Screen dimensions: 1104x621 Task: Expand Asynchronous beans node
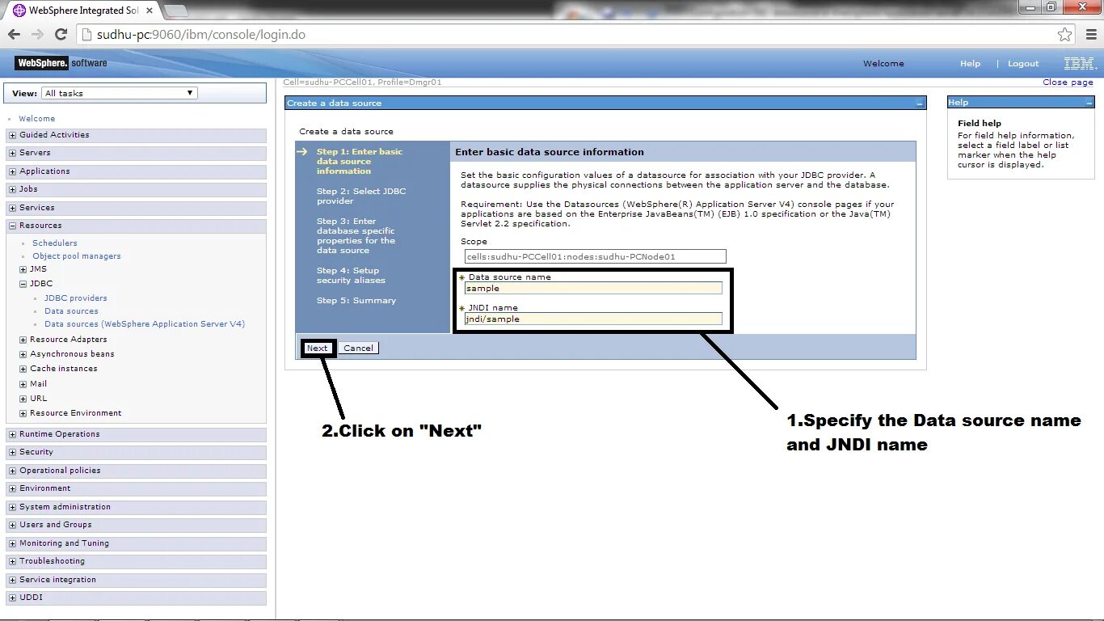pos(23,354)
